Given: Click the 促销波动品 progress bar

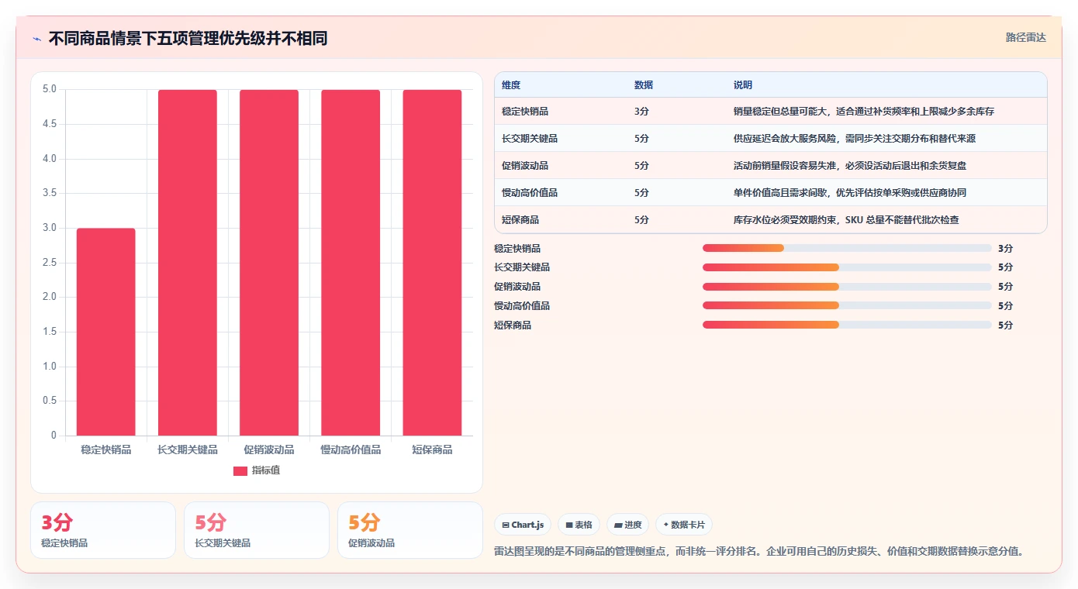Looking at the screenshot, I should [847, 287].
